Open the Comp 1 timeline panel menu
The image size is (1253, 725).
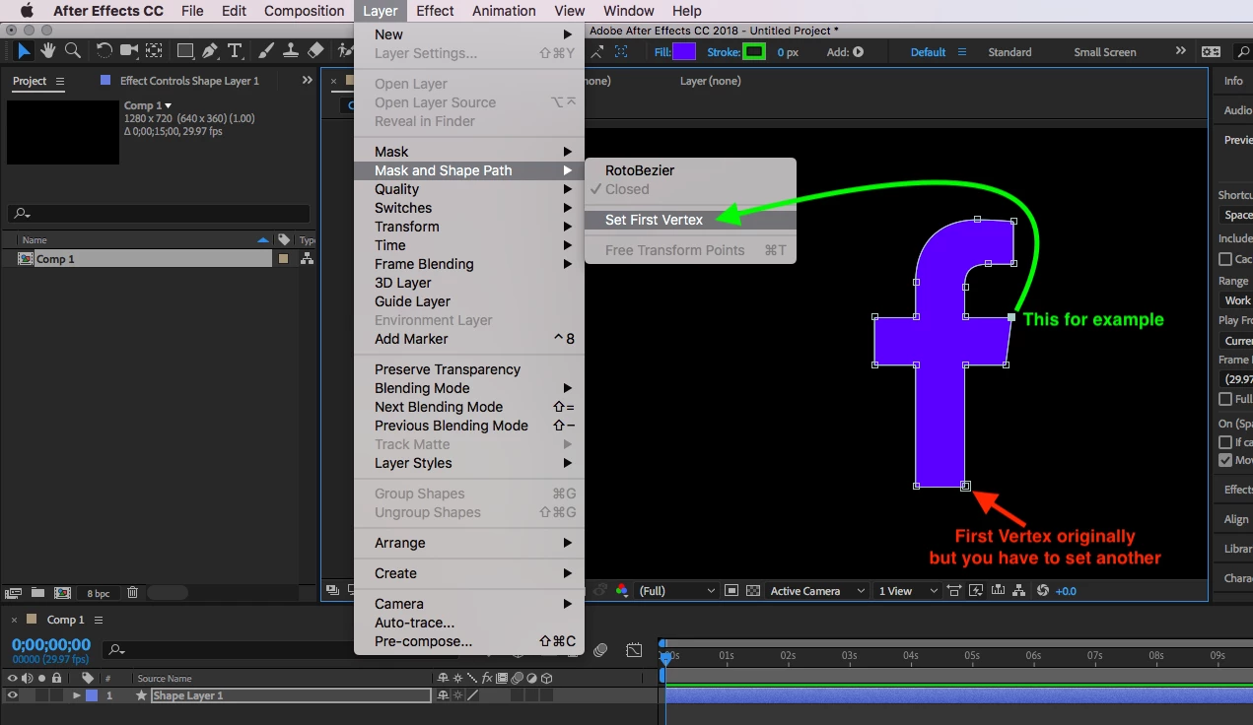(x=99, y=620)
